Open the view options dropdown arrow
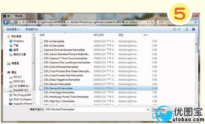205x124 pixels. pos(179,29)
